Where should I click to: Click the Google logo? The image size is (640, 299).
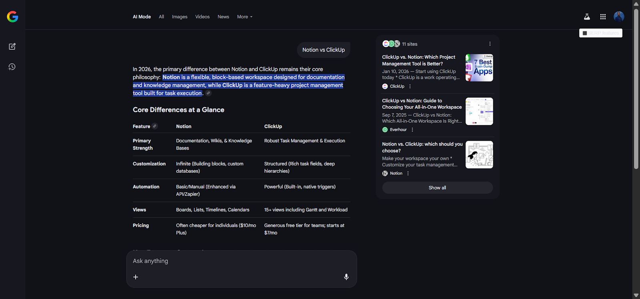point(12,16)
